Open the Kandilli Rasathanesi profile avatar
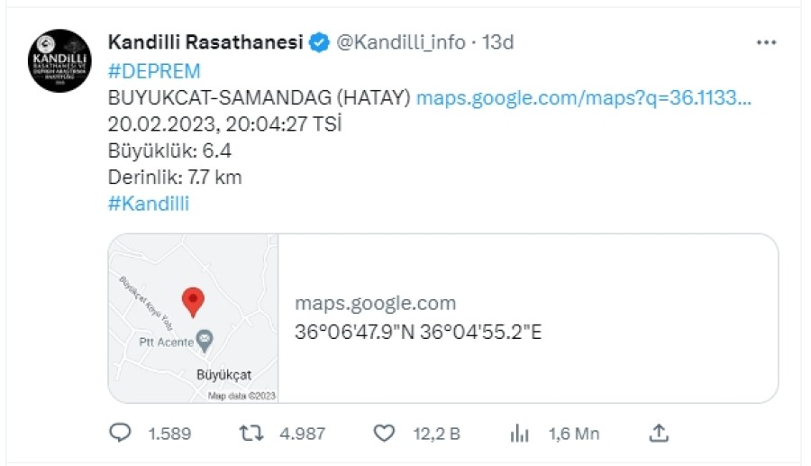The image size is (811, 466). click(59, 61)
